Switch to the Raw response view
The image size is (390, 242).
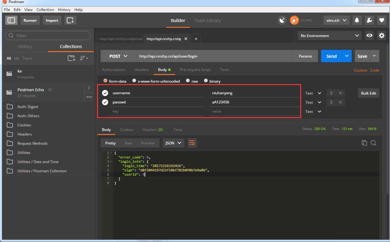click(128, 143)
